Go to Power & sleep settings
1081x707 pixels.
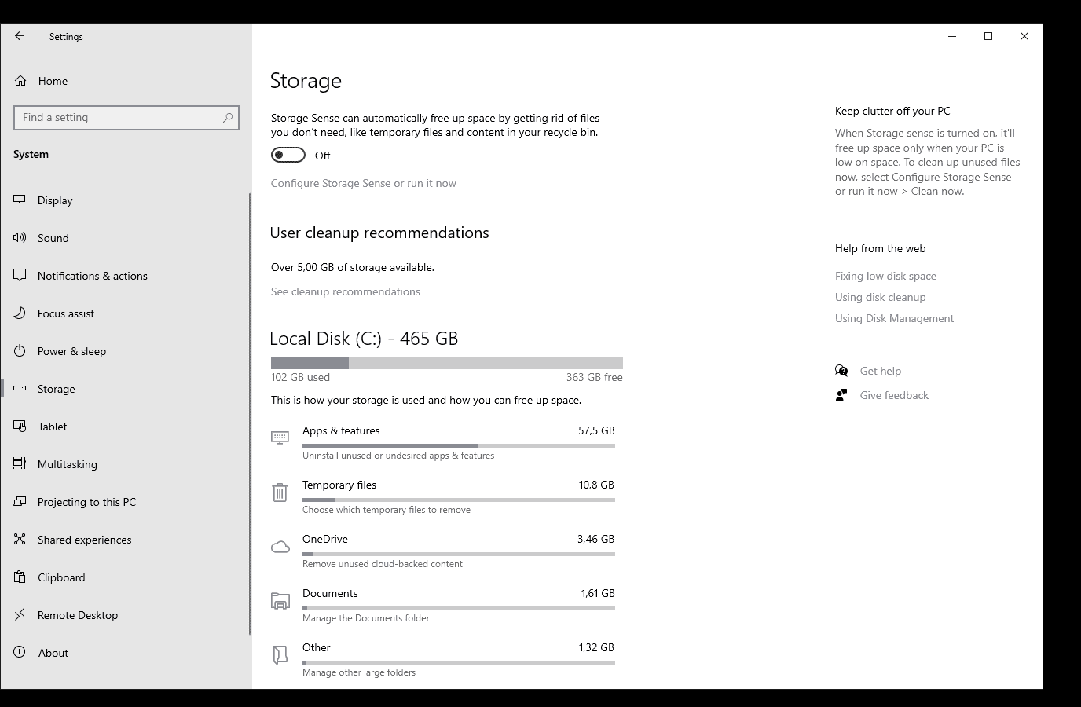[71, 351]
